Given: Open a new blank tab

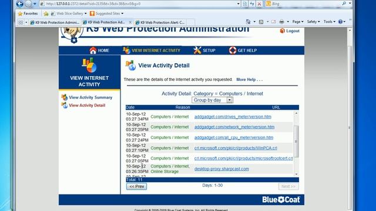Looking at the screenshot, I should tap(190, 22).
